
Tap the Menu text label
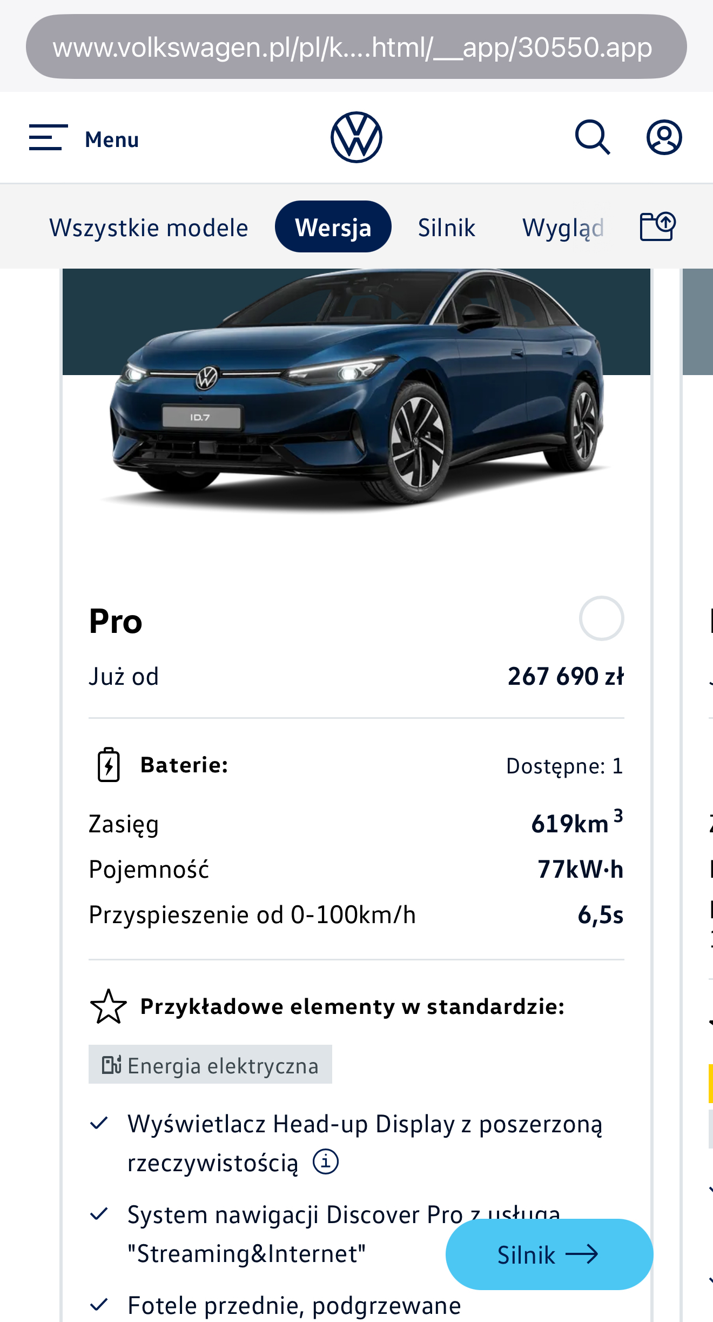tap(112, 139)
